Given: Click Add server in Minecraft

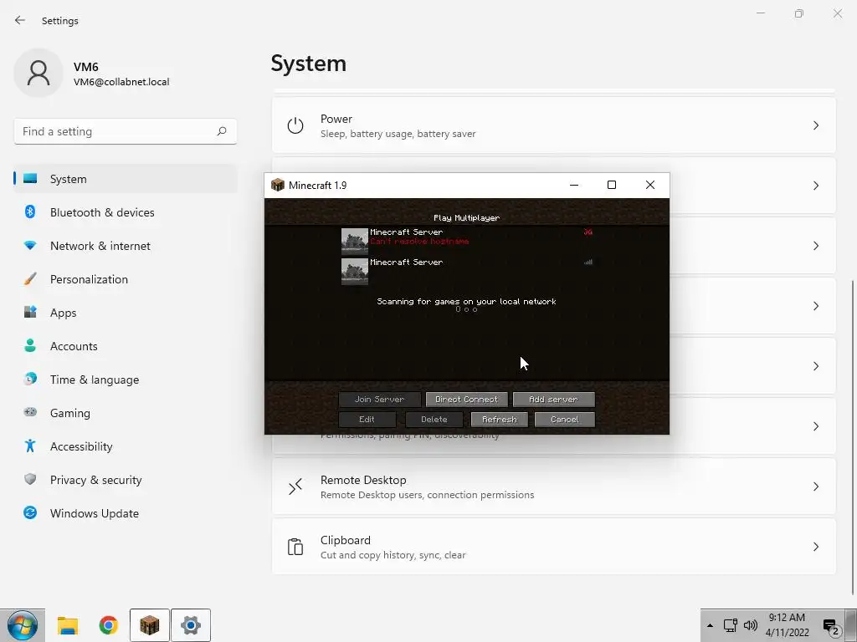Looking at the screenshot, I should tap(554, 399).
